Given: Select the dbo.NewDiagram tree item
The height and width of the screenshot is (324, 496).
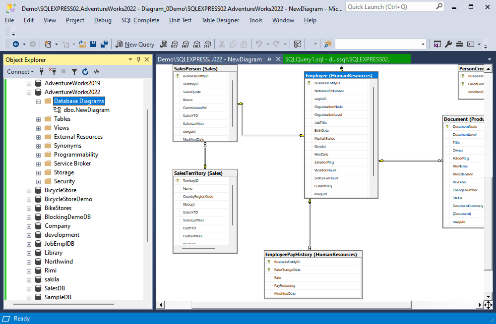Looking at the screenshot, I should tap(86, 110).
